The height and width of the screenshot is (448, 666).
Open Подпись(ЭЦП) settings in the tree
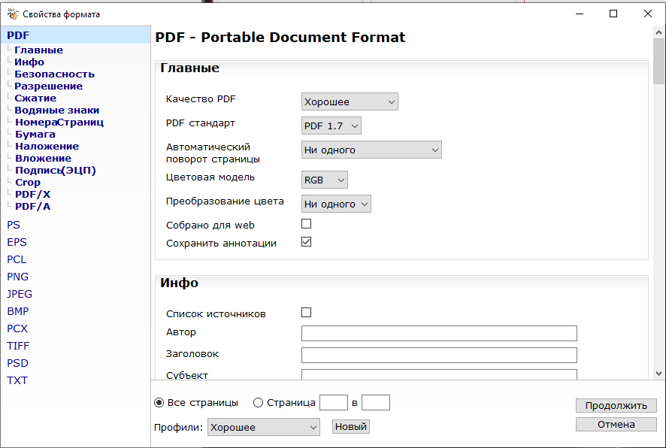point(55,171)
